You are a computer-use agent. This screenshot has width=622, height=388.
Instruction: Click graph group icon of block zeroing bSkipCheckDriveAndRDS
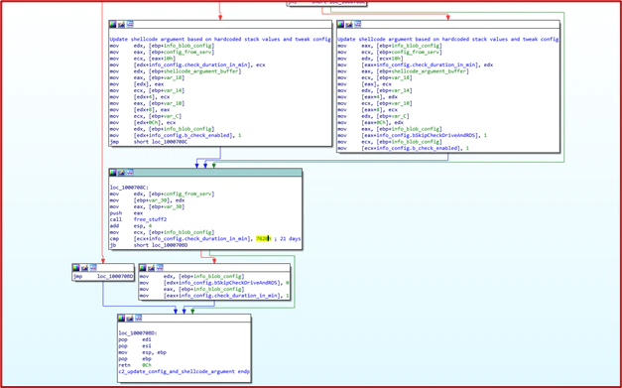pyautogui.click(x=160, y=268)
